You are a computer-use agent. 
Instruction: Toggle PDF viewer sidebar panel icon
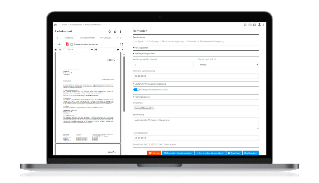[x=55, y=49]
